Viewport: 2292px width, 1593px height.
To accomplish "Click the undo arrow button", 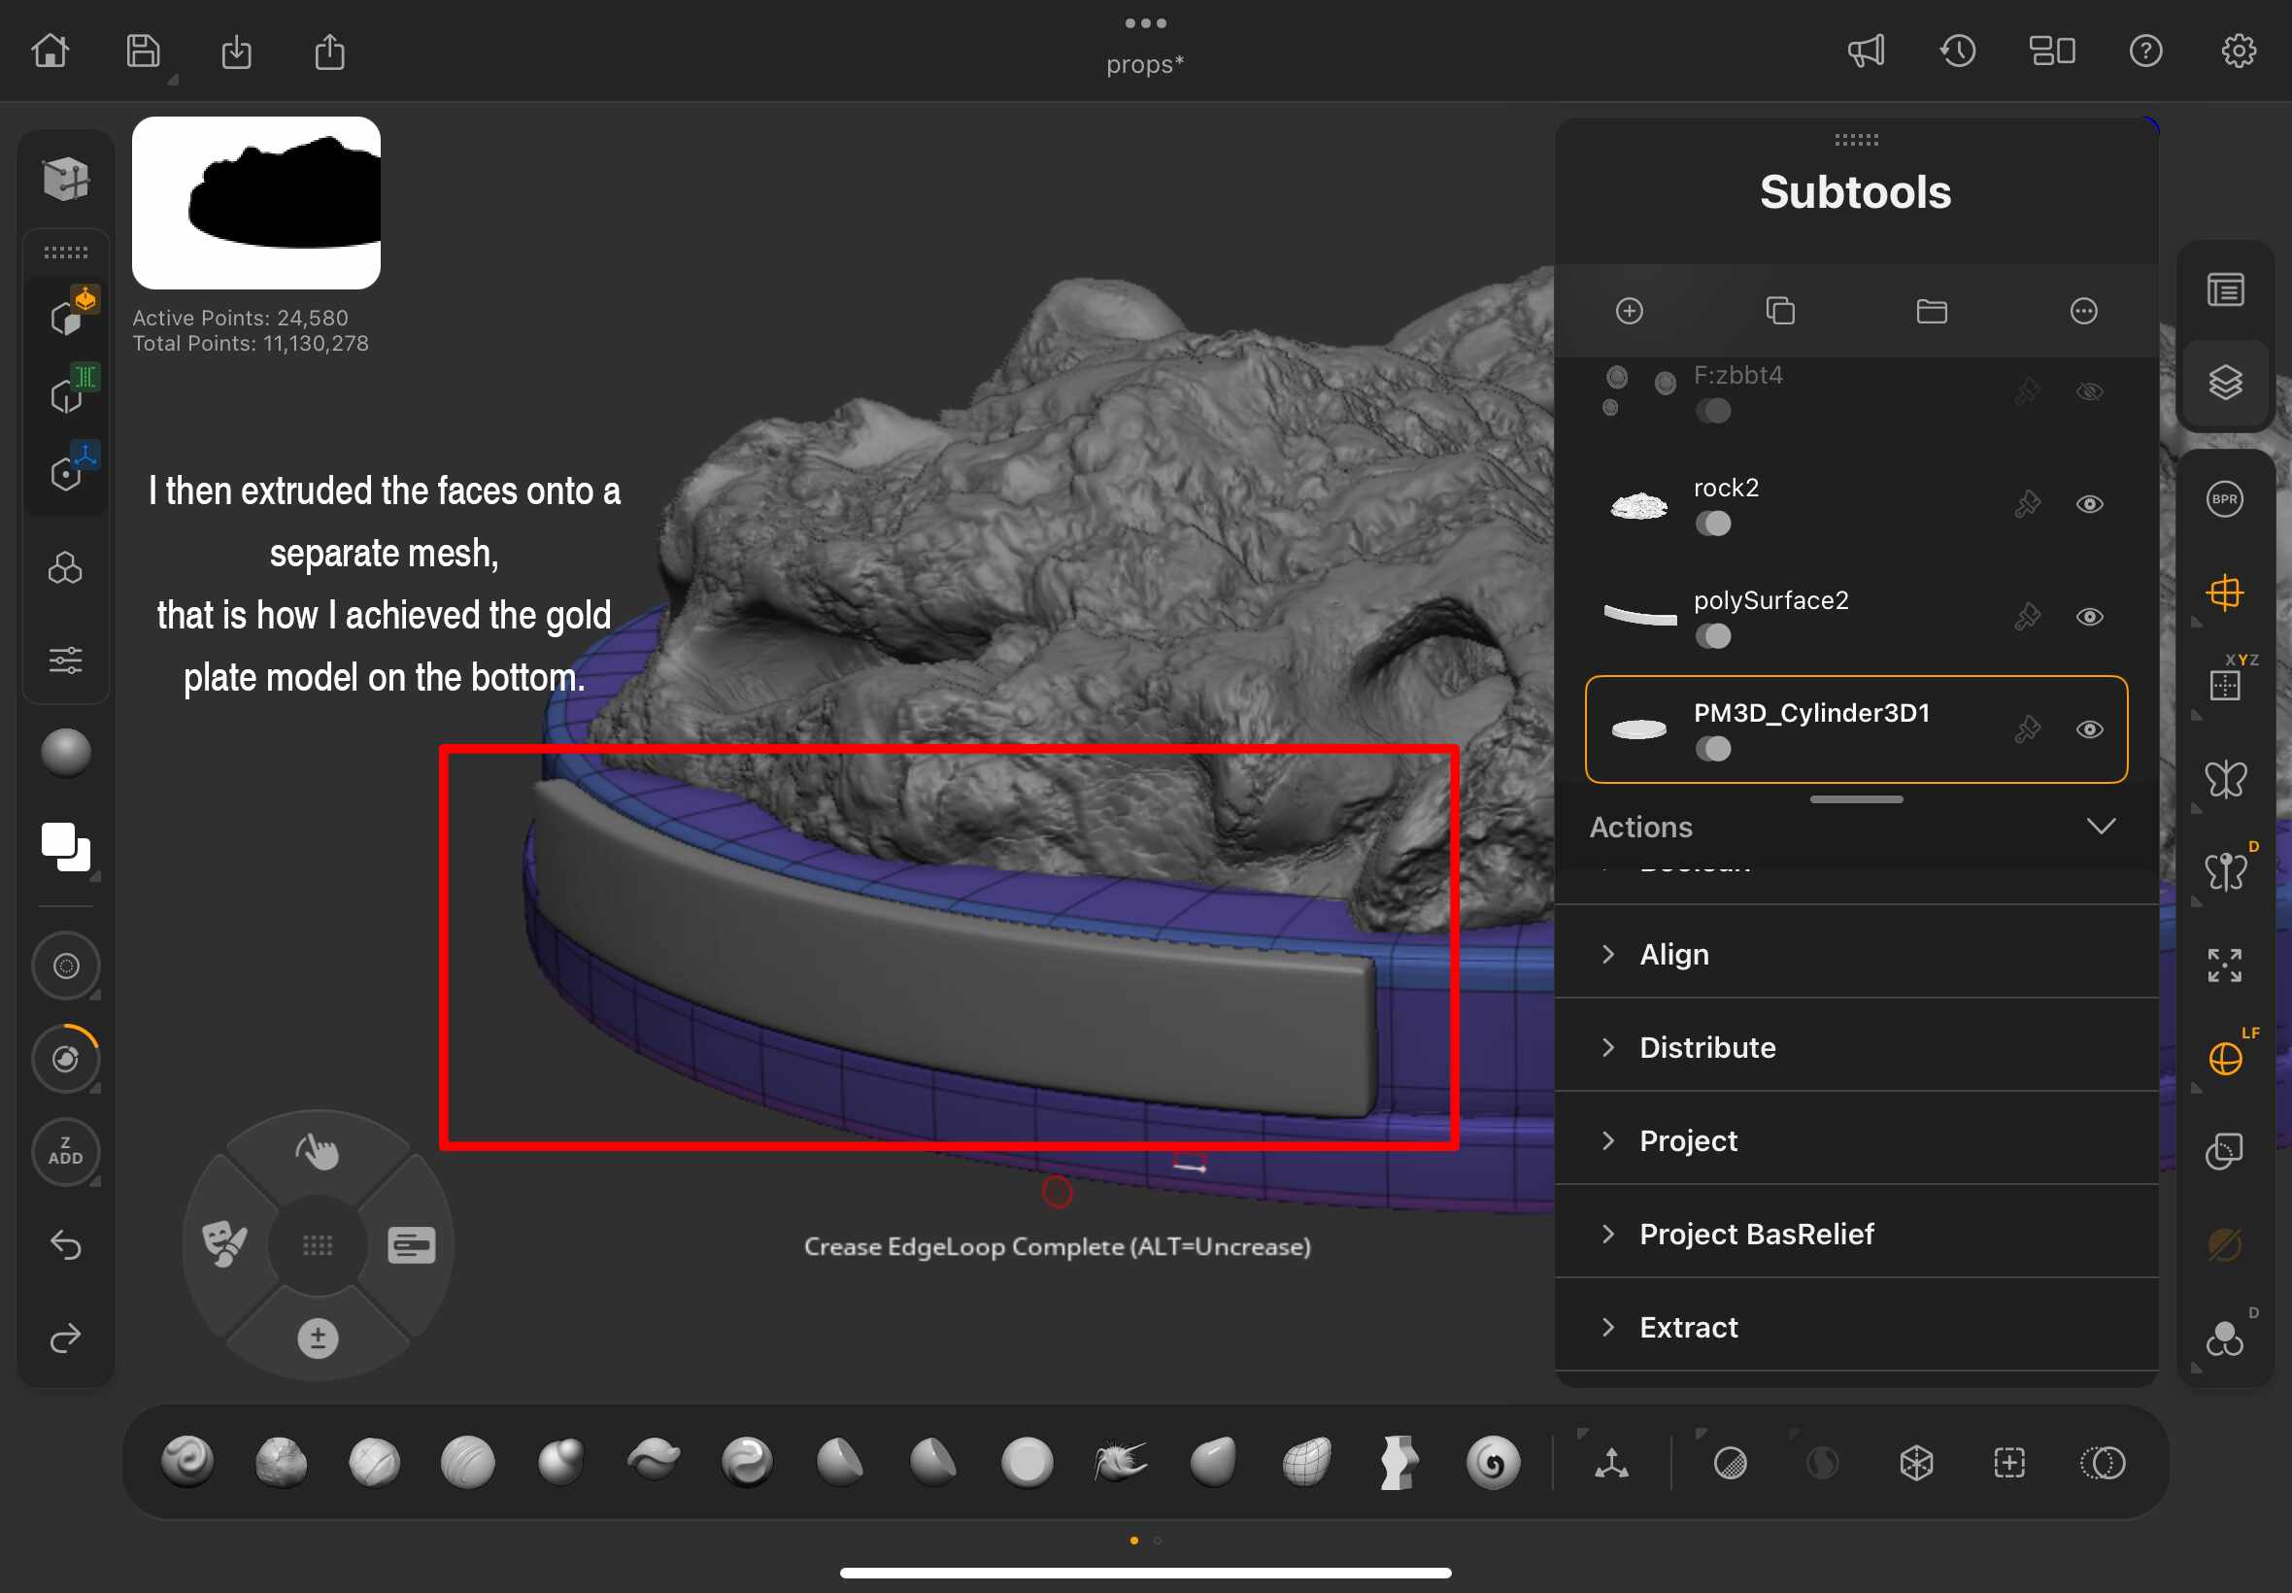I will 66,1244.
